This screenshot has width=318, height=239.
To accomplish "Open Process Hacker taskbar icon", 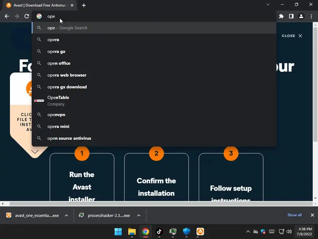I will pyautogui.click(x=173, y=232).
